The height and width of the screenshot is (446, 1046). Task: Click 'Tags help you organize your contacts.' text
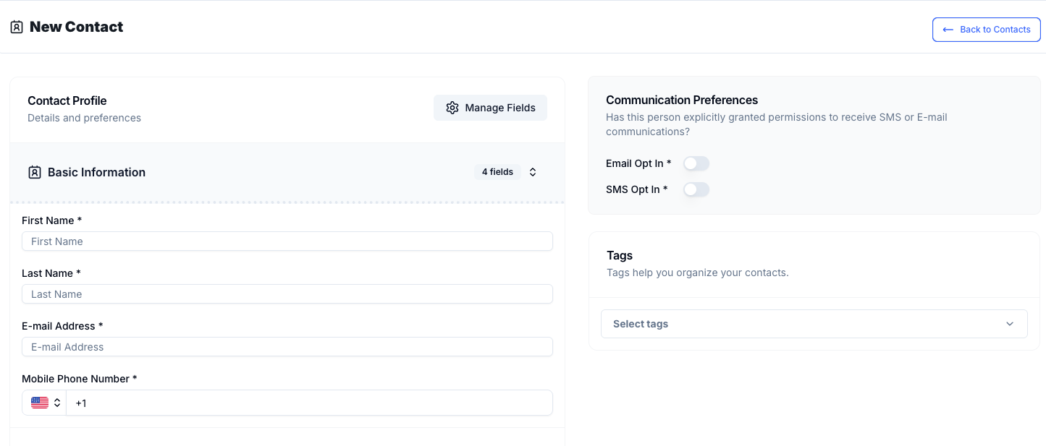pos(698,273)
